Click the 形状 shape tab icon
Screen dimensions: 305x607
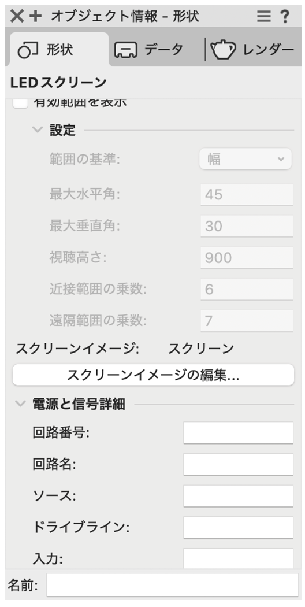[x=29, y=50]
